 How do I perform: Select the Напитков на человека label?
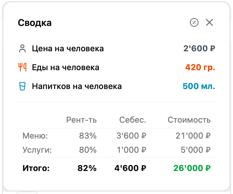point(77,86)
